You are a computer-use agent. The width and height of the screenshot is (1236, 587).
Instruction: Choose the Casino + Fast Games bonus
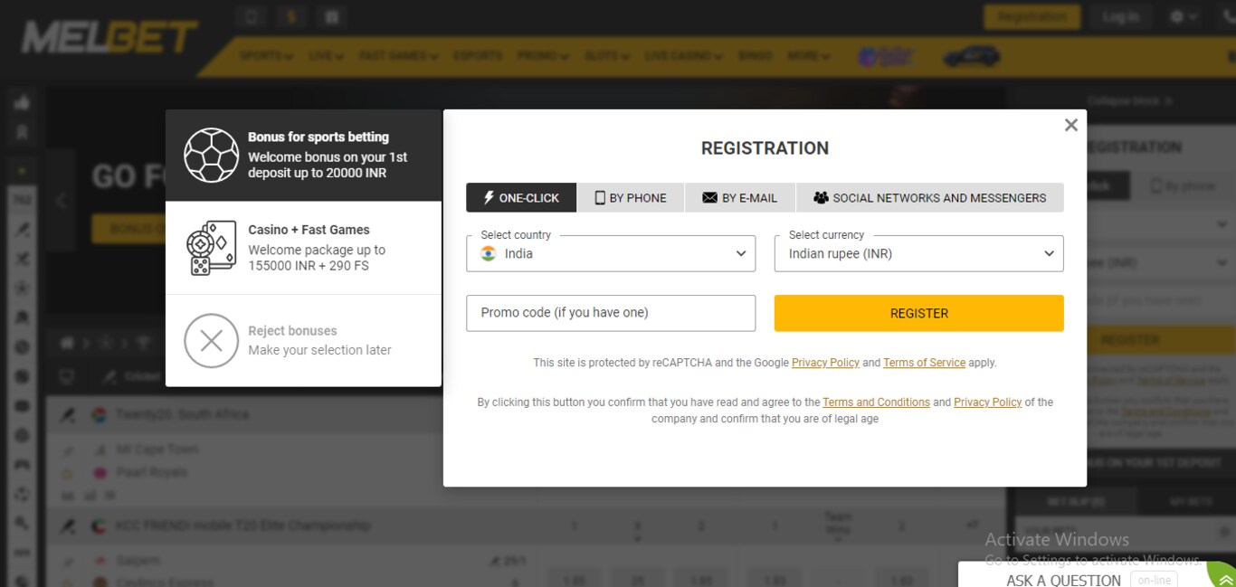coord(303,248)
